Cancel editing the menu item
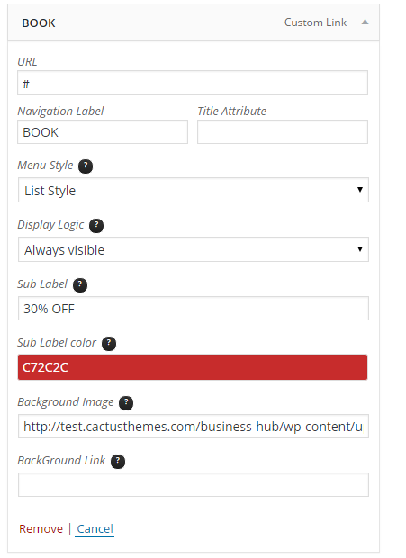This screenshot has width=406, height=558. pos(95,528)
